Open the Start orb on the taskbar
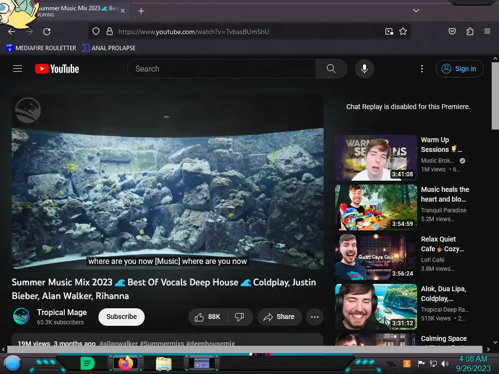This screenshot has width=499, height=374. pos(13,364)
